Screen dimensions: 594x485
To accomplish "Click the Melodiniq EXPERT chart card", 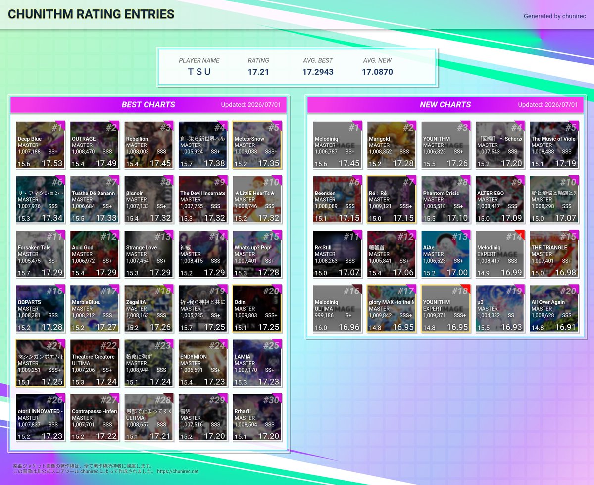I will [499, 254].
